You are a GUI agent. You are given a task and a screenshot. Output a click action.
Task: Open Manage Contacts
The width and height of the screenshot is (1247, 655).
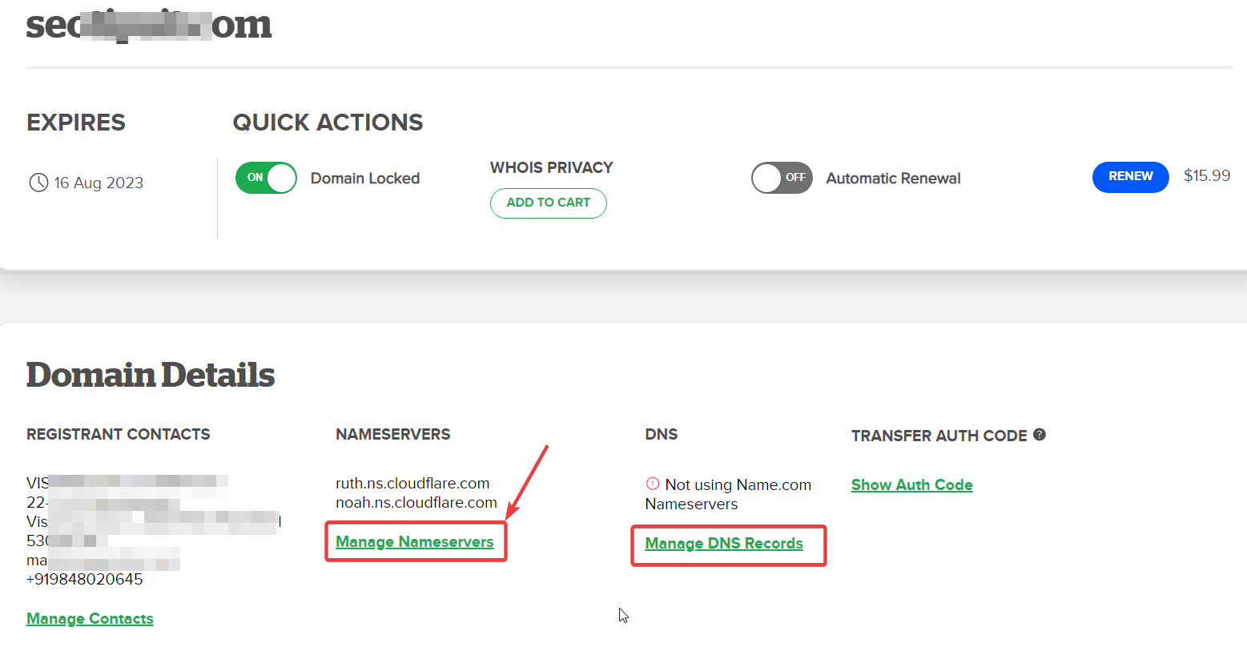coord(90,618)
